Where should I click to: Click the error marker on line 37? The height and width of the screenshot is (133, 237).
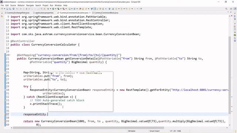[x=5, y=114]
